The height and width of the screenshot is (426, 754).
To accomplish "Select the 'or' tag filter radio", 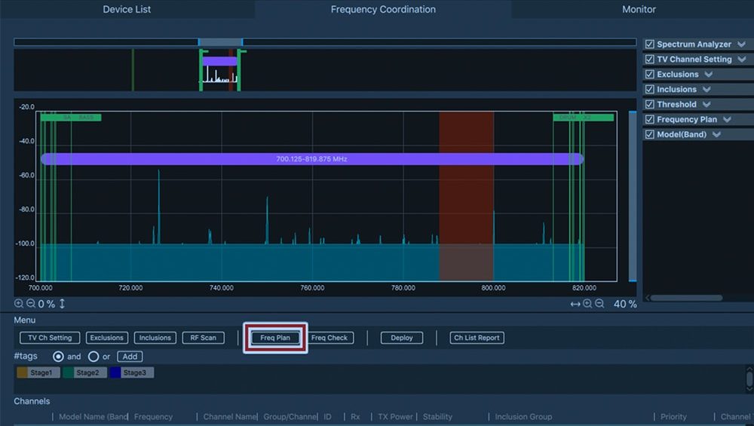I will tap(93, 357).
